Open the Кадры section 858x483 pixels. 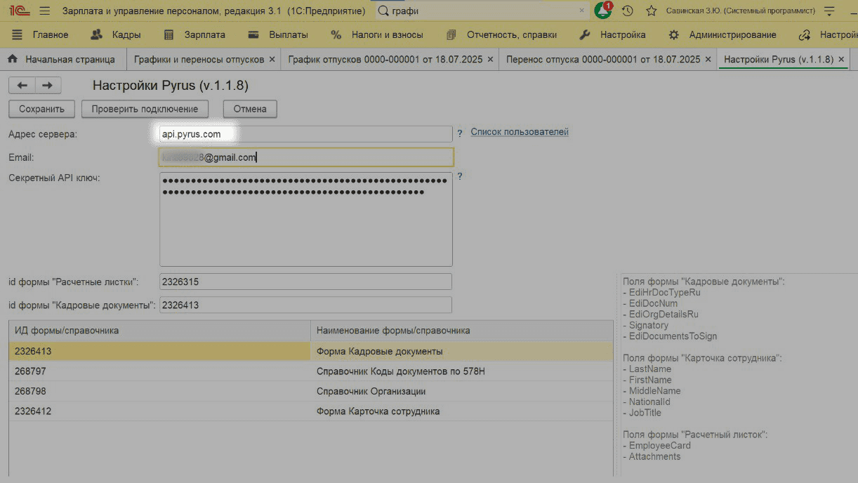tap(117, 34)
